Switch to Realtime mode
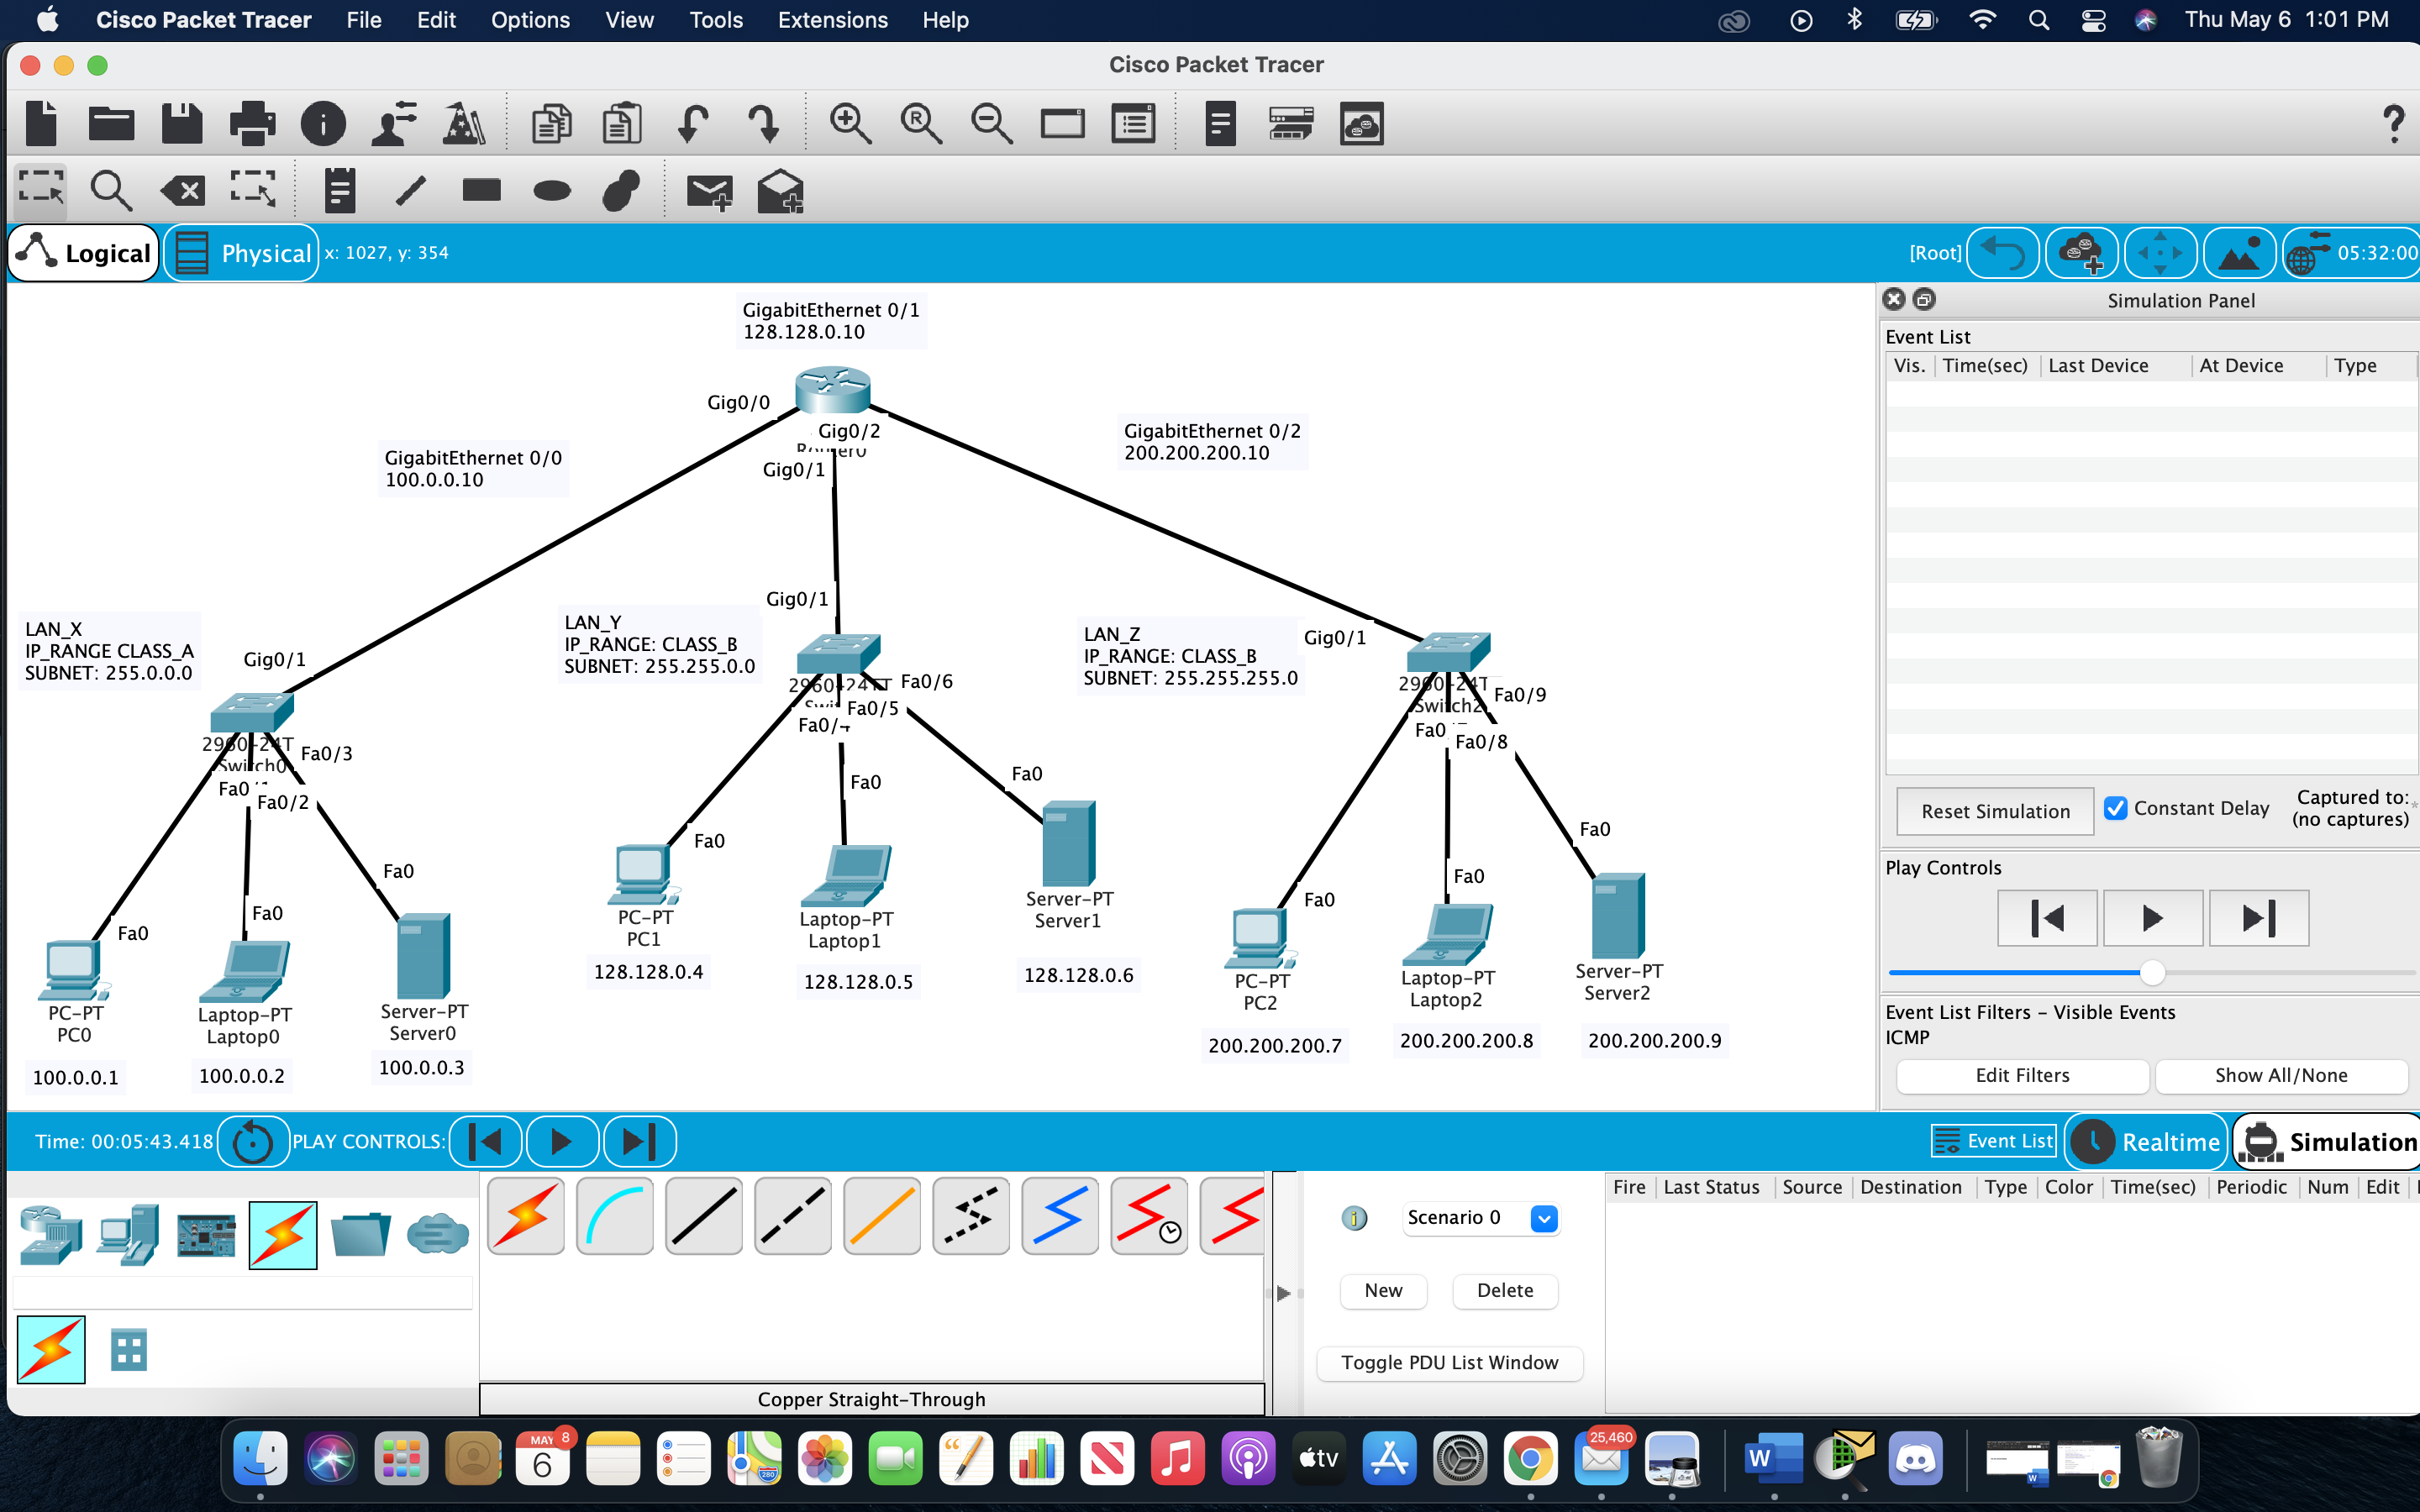 tap(2146, 1142)
